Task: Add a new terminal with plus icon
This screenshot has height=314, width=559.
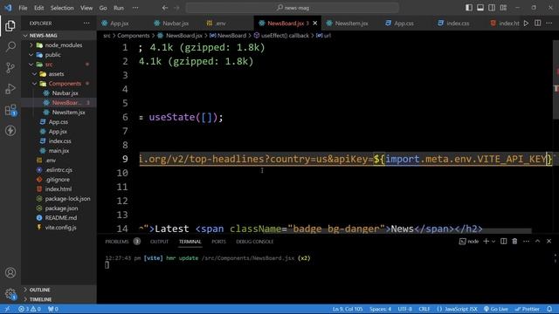Action: tap(486, 242)
